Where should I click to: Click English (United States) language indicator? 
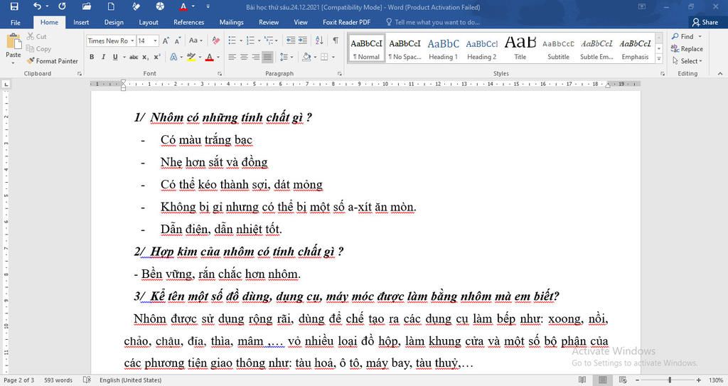click(131, 380)
